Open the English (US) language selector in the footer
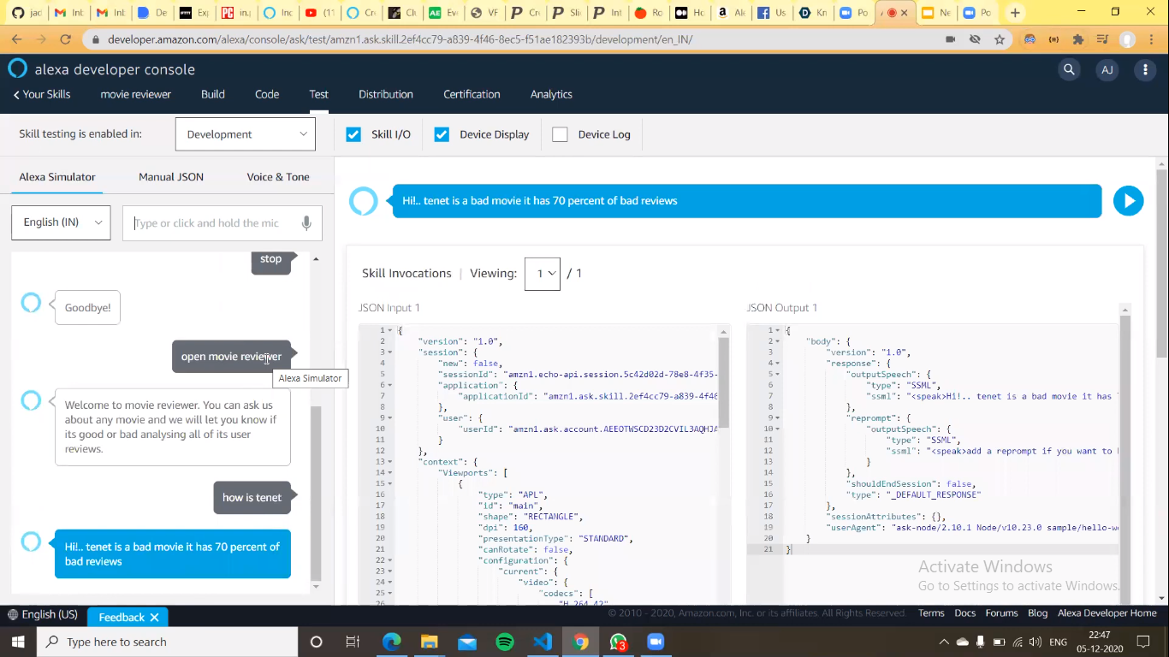Screen dimensions: 1169x657 click(x=42, y=615)
